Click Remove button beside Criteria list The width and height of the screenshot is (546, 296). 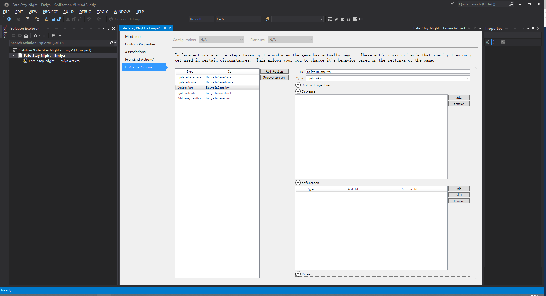coord(459,104)
